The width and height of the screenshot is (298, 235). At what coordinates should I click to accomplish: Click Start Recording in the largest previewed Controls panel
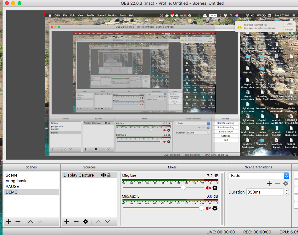(x=226, y=127)
